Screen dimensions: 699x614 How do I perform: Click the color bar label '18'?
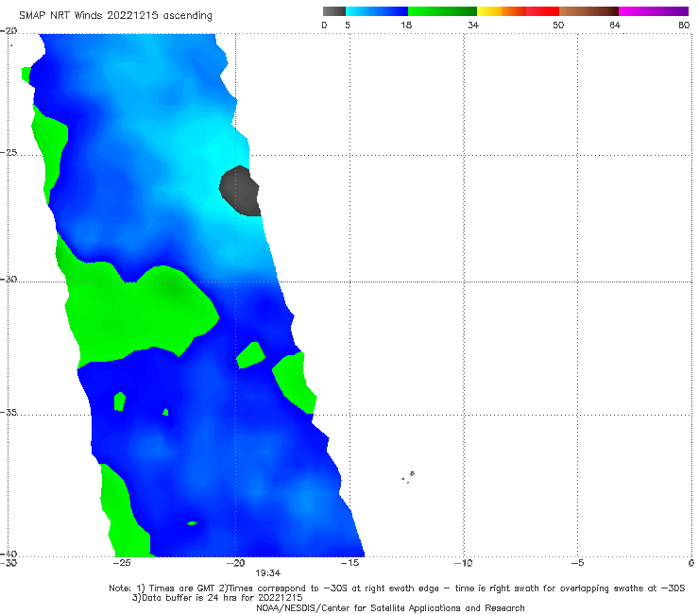click(406, 26)
